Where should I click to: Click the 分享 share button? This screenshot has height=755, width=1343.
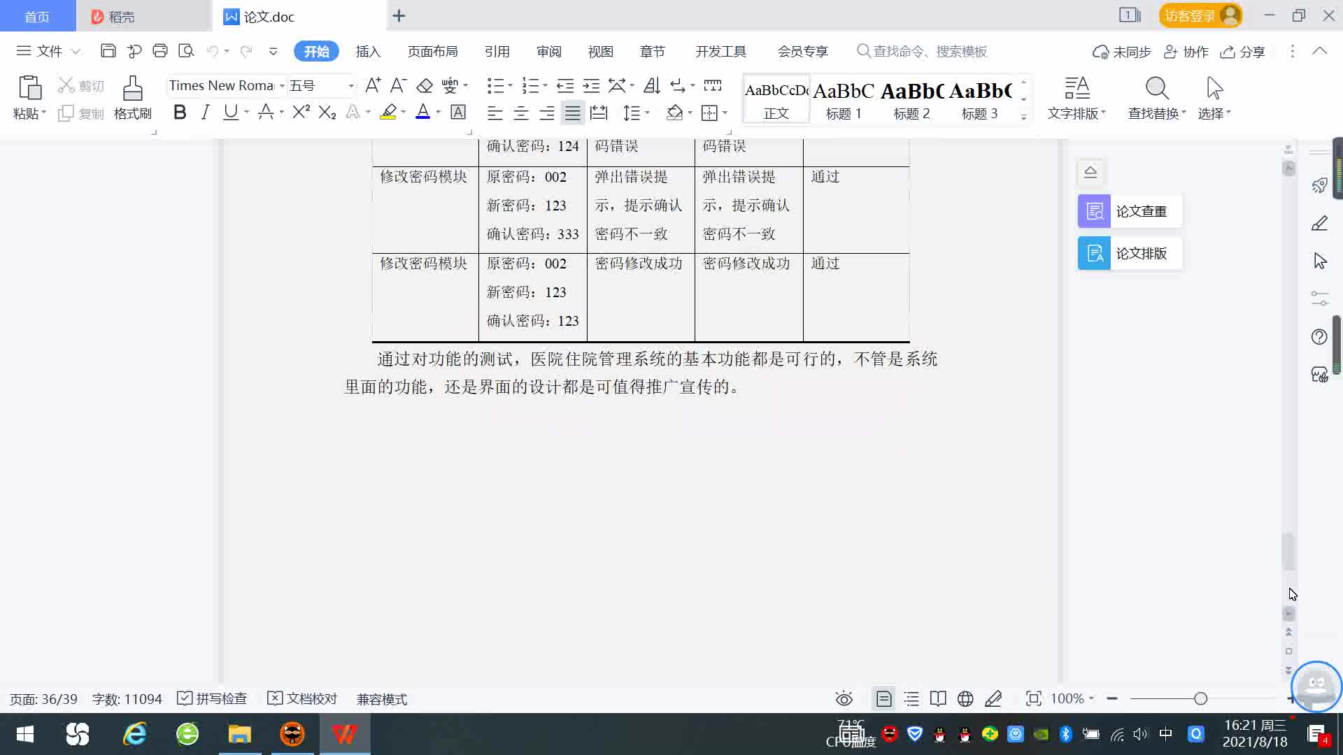1243,52
